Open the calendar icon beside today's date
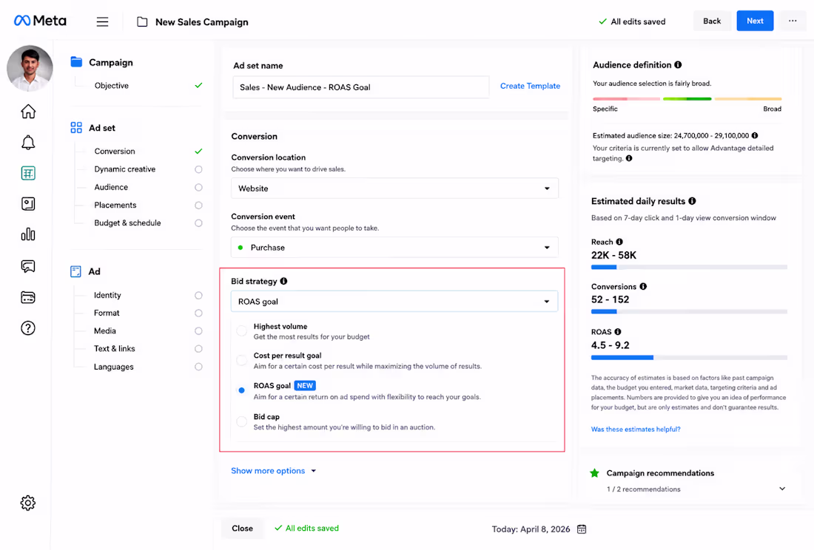Viewport: 814px width, 550px height. (x=582, y=529)
